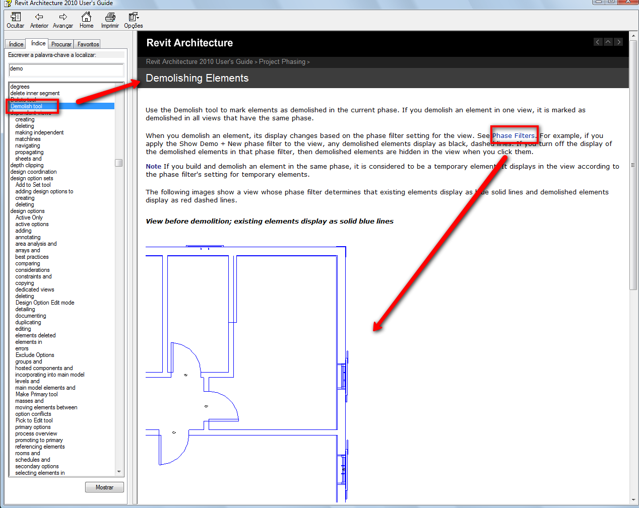
Task: Select the Active Only index entry
Action: [x=29, y=217]
